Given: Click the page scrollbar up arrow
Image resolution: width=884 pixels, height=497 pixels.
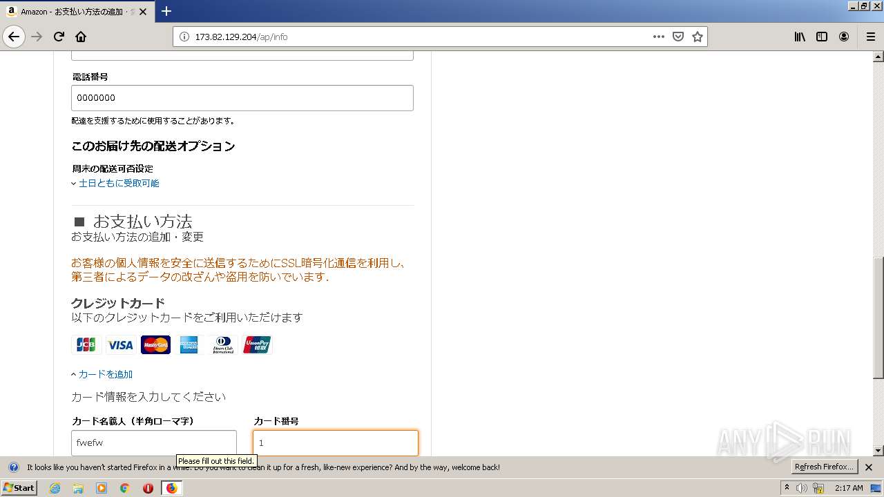Looking at the screenshot, I should (878, 57).
